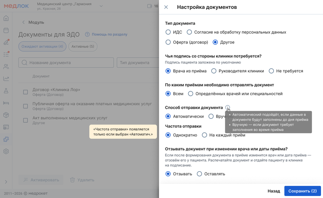Open the signature pen icon in the sidebar
This screenshot has width=323, height=198.
6,42
